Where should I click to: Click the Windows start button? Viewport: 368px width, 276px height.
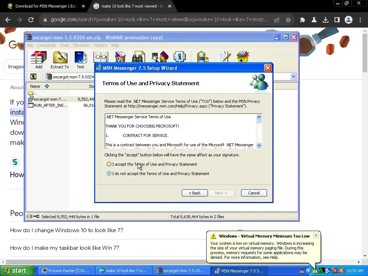[17, 271]
